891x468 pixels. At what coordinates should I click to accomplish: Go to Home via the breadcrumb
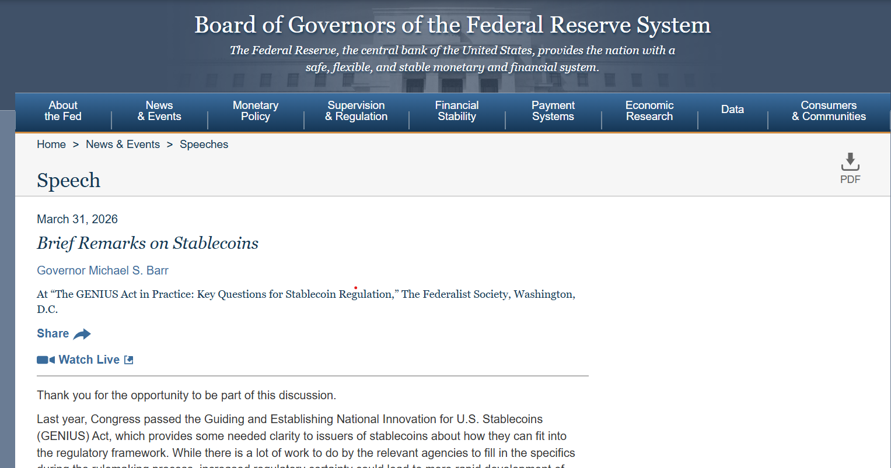[x=51, y=144]
